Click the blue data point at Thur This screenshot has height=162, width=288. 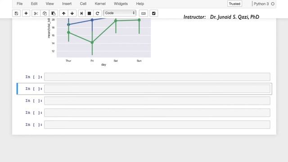click(x=68, y=24)
